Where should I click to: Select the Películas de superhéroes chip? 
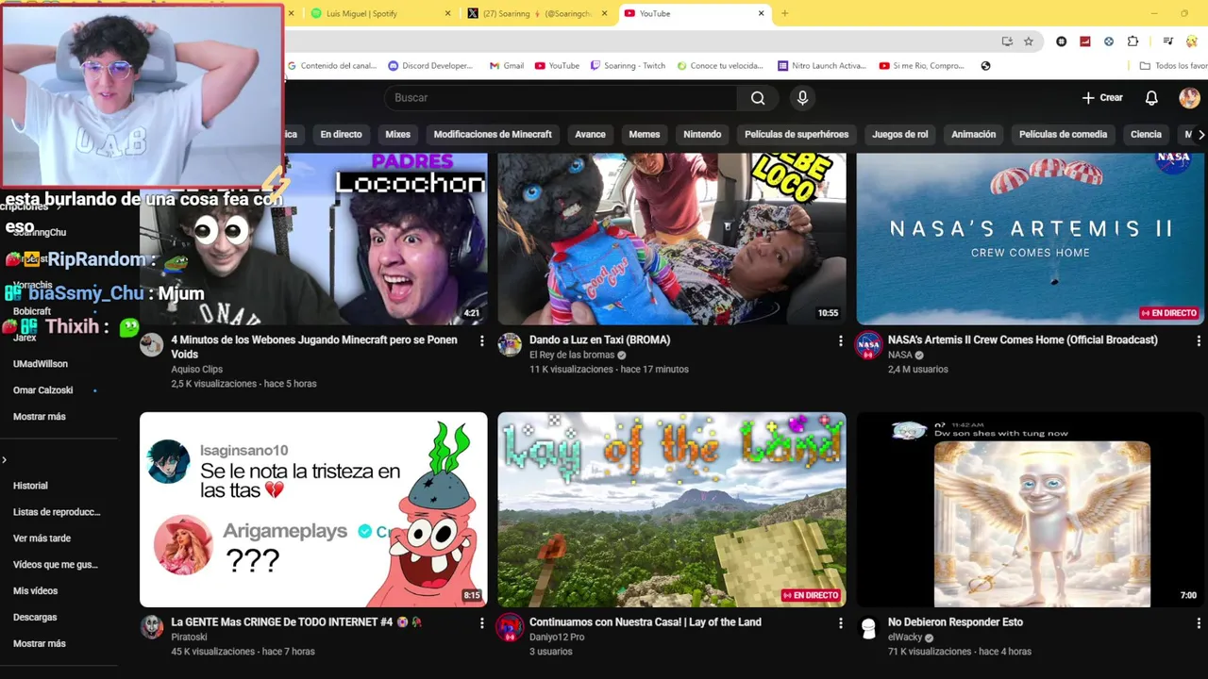(797, 135)
